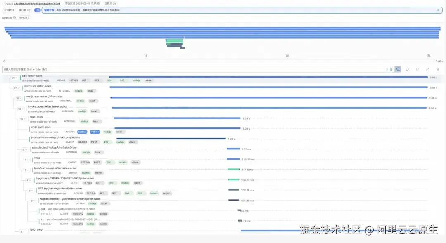The image size is (446, 243).
Task: Click the green span in timeline minimap
Action: point(174,40)
